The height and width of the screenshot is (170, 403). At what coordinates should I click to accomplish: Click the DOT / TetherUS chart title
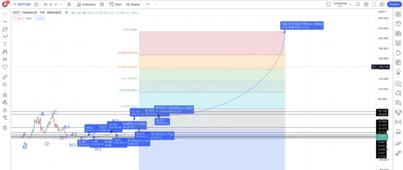[37, 13]
